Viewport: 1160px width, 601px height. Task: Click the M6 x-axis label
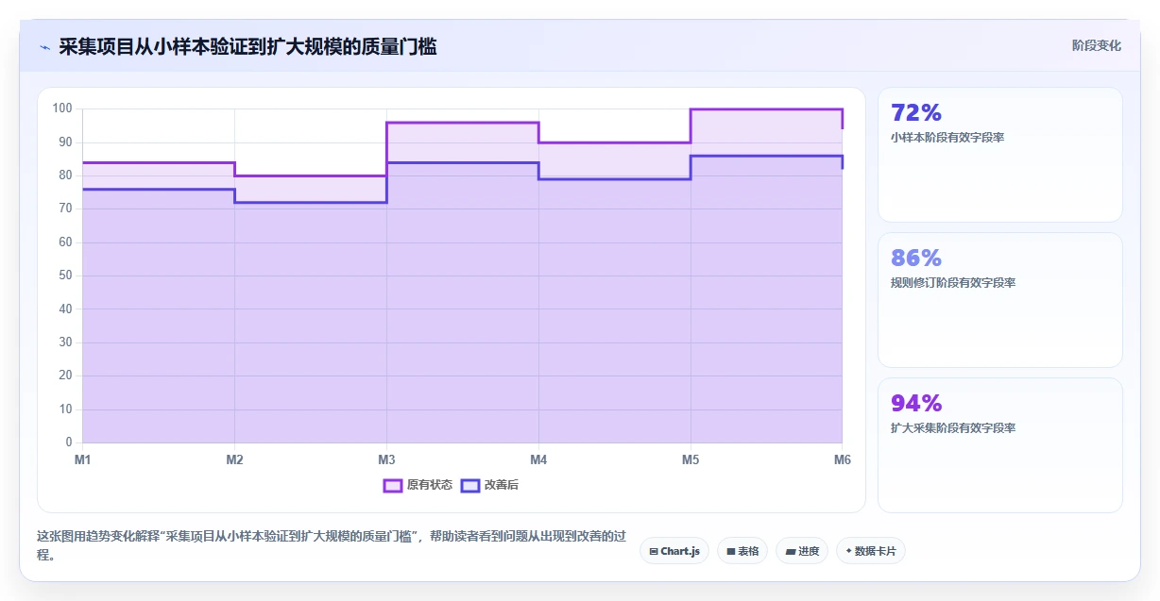tap(843, 459)
